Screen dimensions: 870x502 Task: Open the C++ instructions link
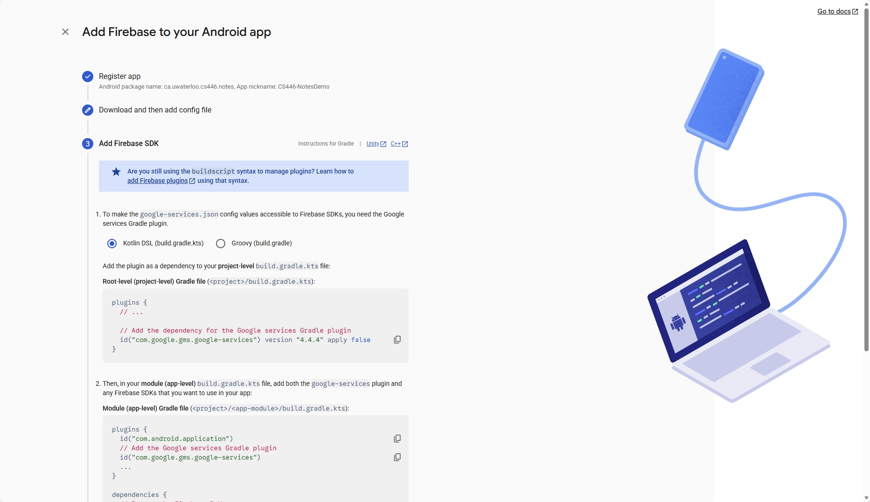(x=395, y=144)
